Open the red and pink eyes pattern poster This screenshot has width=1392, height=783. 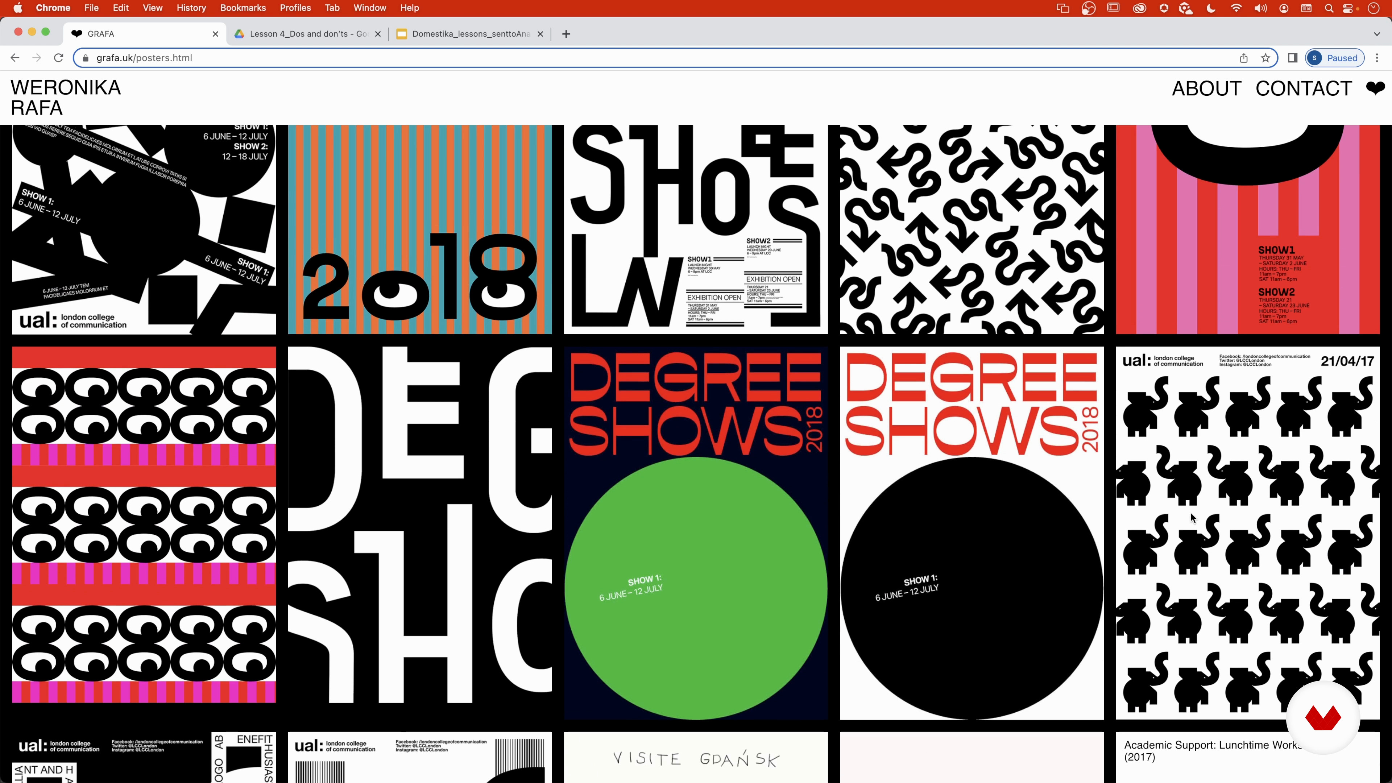click(144, 525)
